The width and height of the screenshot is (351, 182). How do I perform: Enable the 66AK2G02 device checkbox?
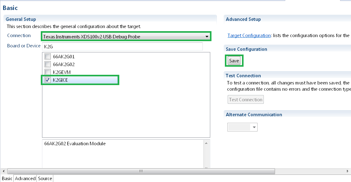click(x=48, y=64)
